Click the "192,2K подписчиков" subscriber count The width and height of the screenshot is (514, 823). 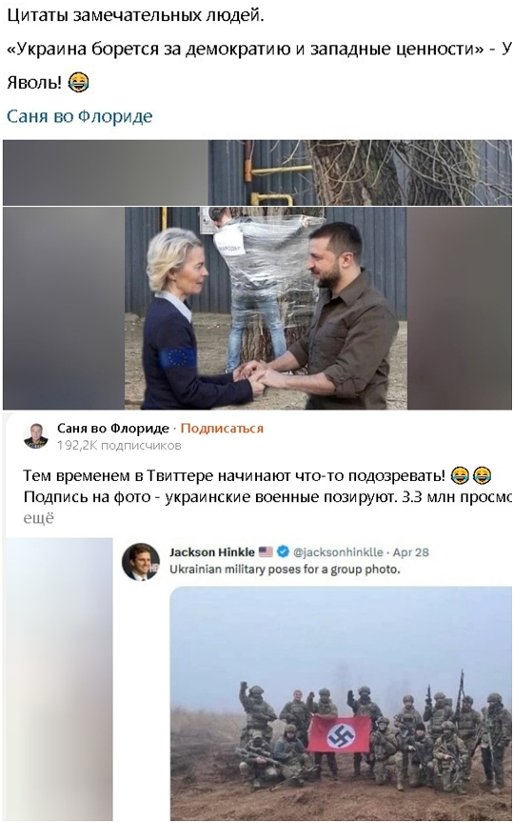tap(119, 445)
